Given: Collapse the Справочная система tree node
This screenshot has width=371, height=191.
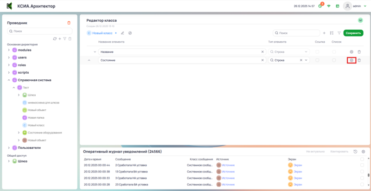Looking at the screenshot, I should coord(9,80).
